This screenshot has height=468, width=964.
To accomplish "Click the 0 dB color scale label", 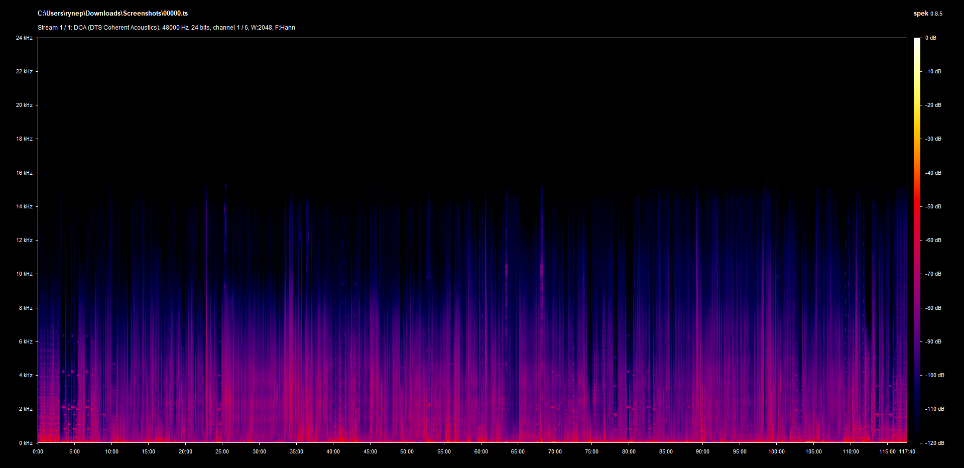I will click(x=930, y=38).
